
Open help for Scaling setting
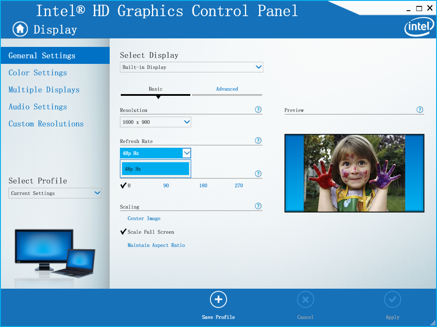click(258, 206)
